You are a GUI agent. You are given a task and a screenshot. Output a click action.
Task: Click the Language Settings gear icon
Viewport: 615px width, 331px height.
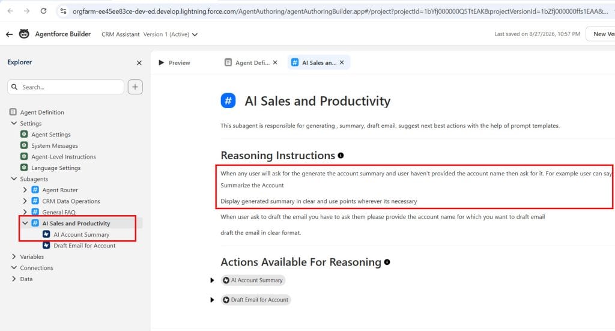[24, 168]
